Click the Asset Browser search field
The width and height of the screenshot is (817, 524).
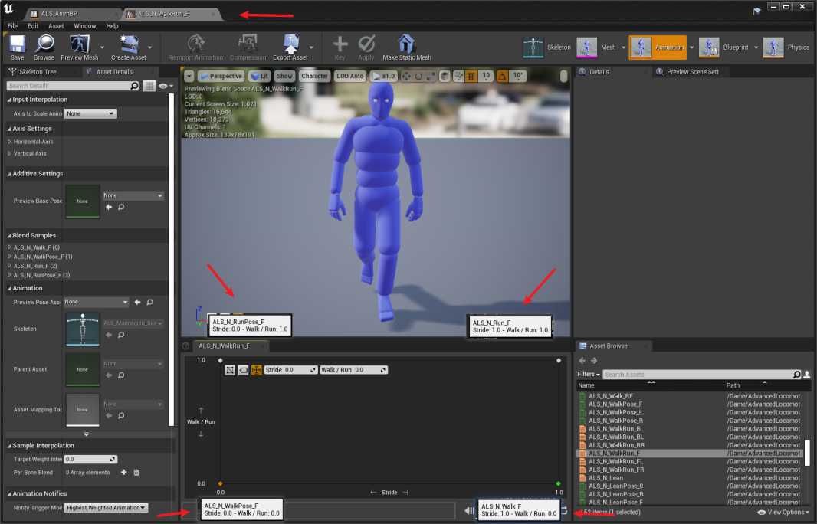coord(697,374)
